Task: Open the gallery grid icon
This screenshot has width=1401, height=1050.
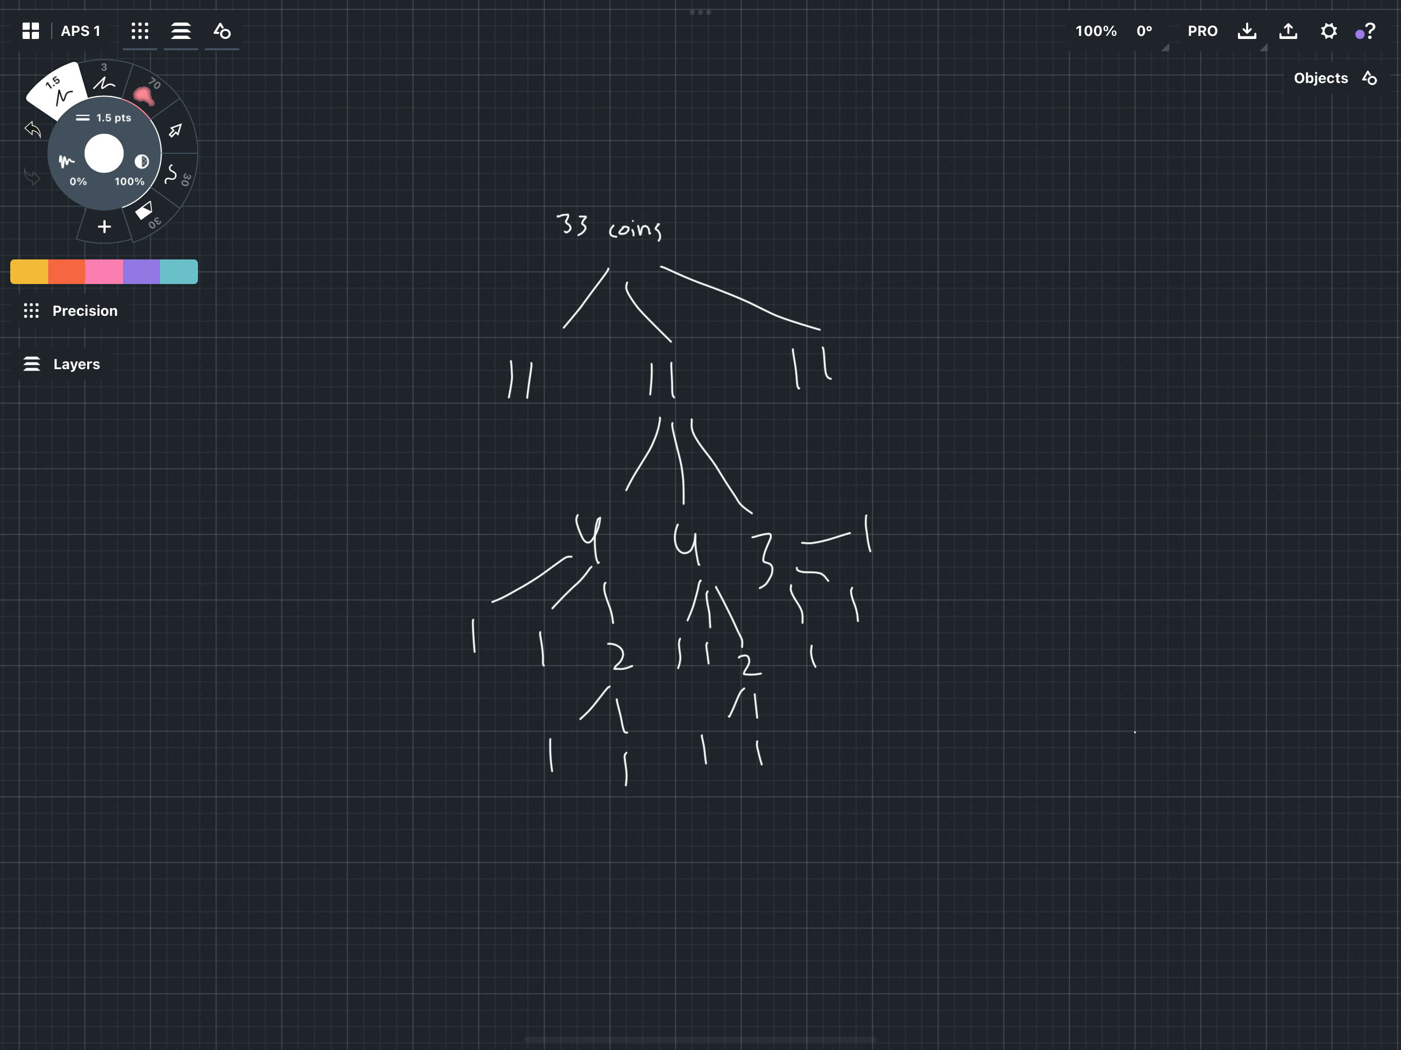Action: click(30, 31)
